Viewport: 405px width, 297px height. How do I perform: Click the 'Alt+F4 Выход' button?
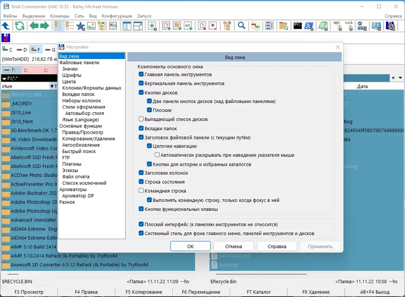(375, 292)
